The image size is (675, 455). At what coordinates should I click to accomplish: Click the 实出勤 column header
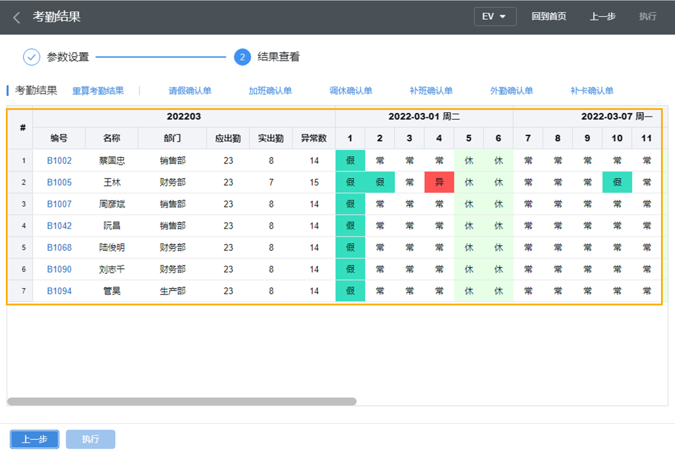coord(271,138)
